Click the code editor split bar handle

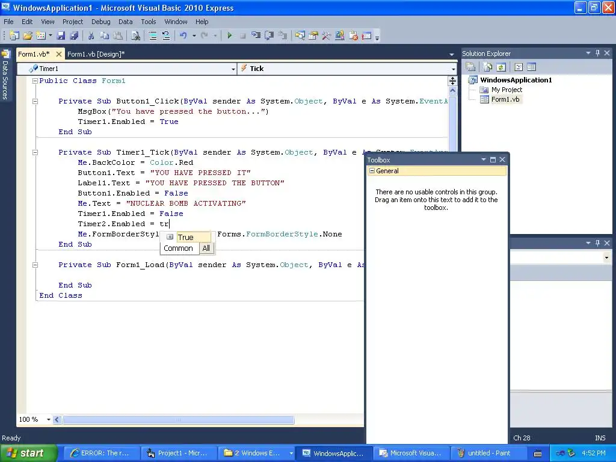(452, 81)
